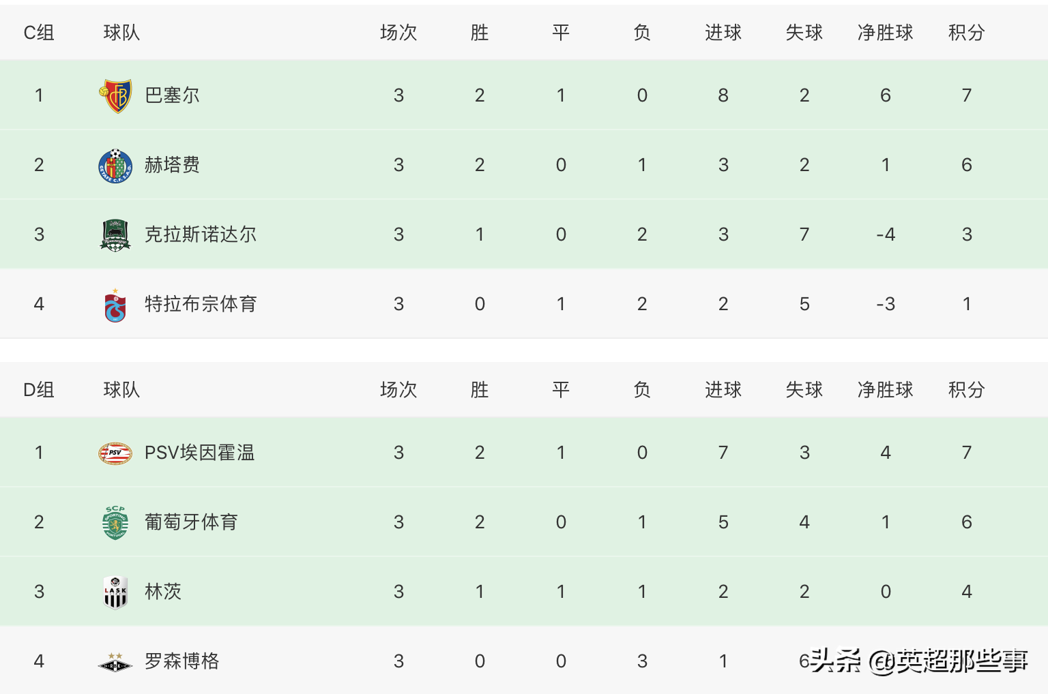Click the D组 group header label
This screenshot has width=1048, height=694.
click(39, 390)
